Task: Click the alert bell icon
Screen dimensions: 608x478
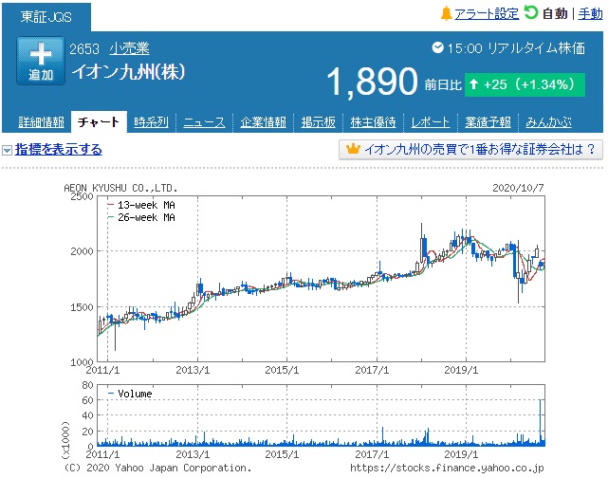Action: pos(446,13)
